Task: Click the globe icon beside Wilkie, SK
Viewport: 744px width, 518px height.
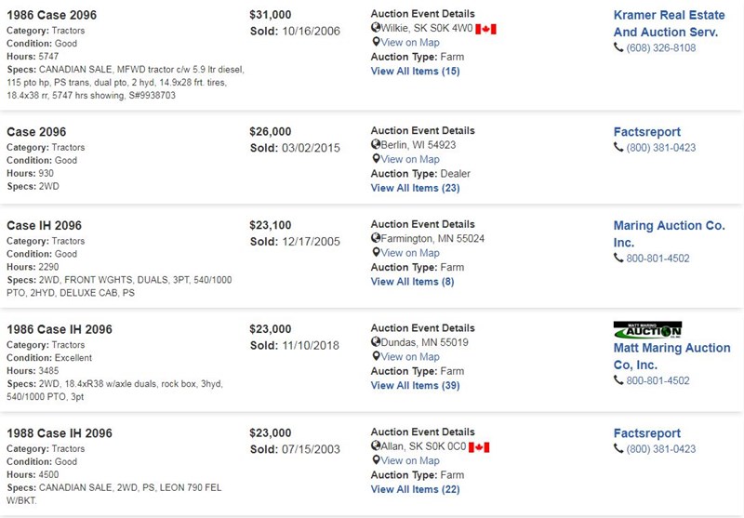Action: point(376,28)
